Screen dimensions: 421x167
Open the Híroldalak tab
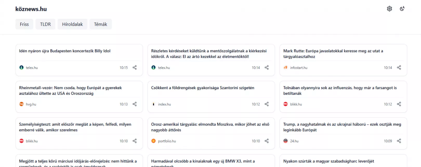[x=73, y=24]
